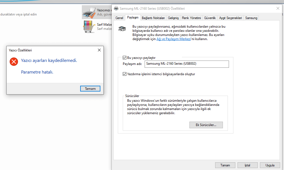Toggle 'Yazdırma işlerini istemci bilgisayarlarda oluştur' checkbox
284x170 pixels.
(x=124, y=74)
